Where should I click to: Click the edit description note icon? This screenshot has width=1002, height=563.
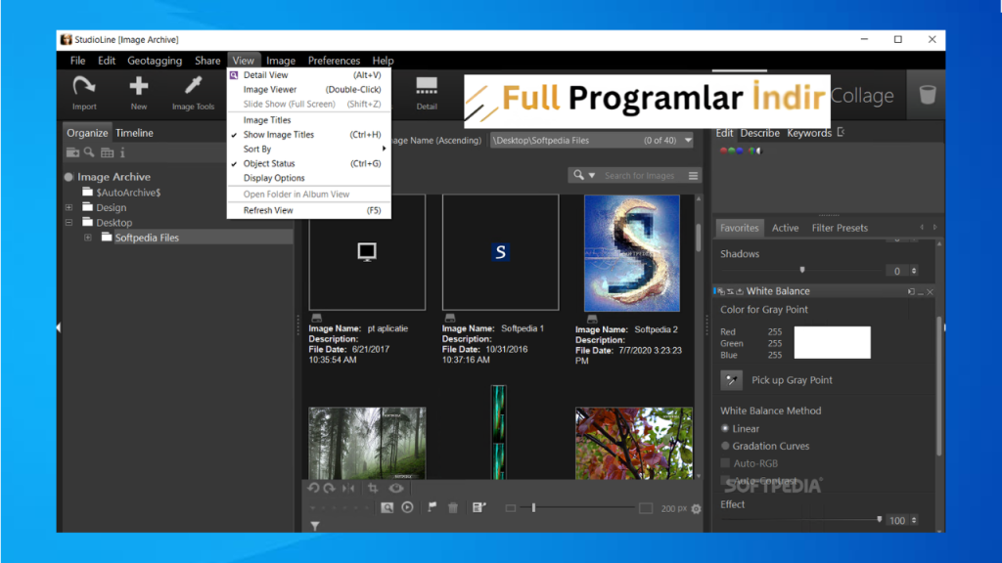pyautogui.click(x=478, y=507)
